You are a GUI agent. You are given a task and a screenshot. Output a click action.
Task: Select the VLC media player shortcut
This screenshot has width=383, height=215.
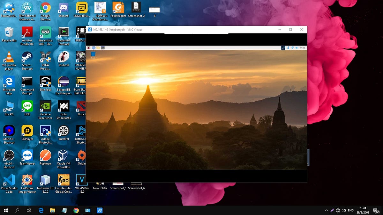click(9, 61)
